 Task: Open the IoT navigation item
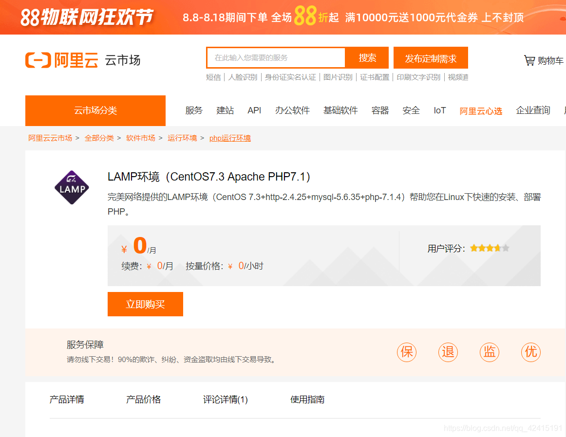coord(440,110)
